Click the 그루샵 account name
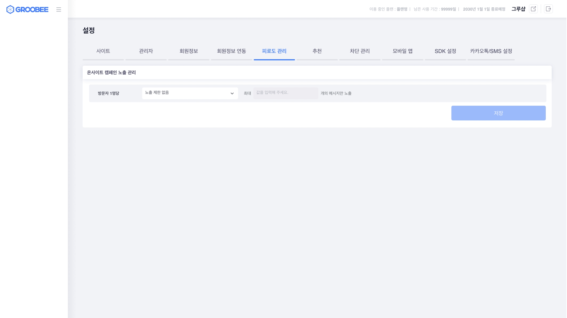The height and width of the screenshot is (318, 567). [518, 9]
